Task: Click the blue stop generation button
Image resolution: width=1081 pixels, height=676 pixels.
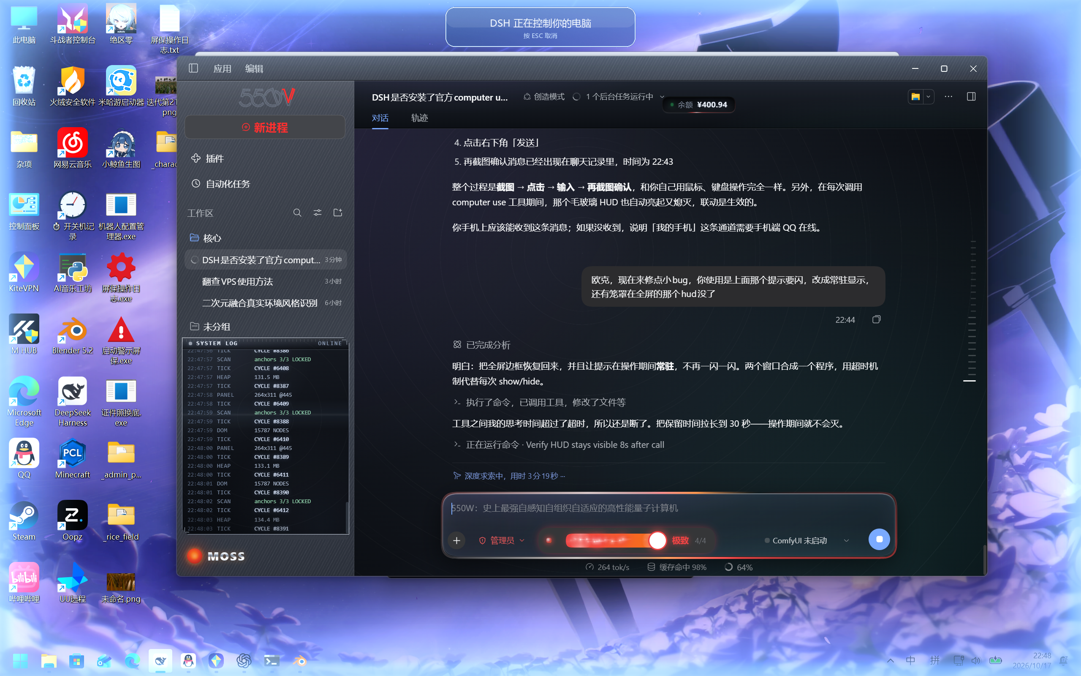Action: pos(879,539)
